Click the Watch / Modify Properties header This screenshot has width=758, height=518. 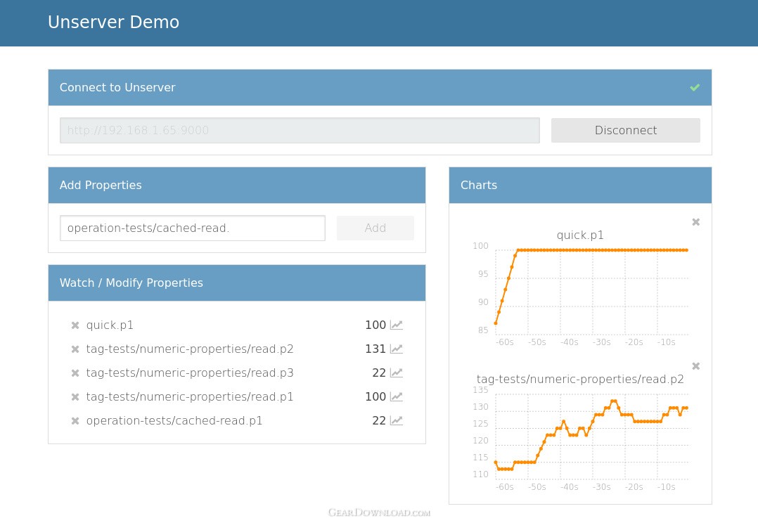(237, 283)
